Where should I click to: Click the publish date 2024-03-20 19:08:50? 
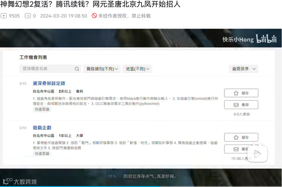tap(64, 16)
